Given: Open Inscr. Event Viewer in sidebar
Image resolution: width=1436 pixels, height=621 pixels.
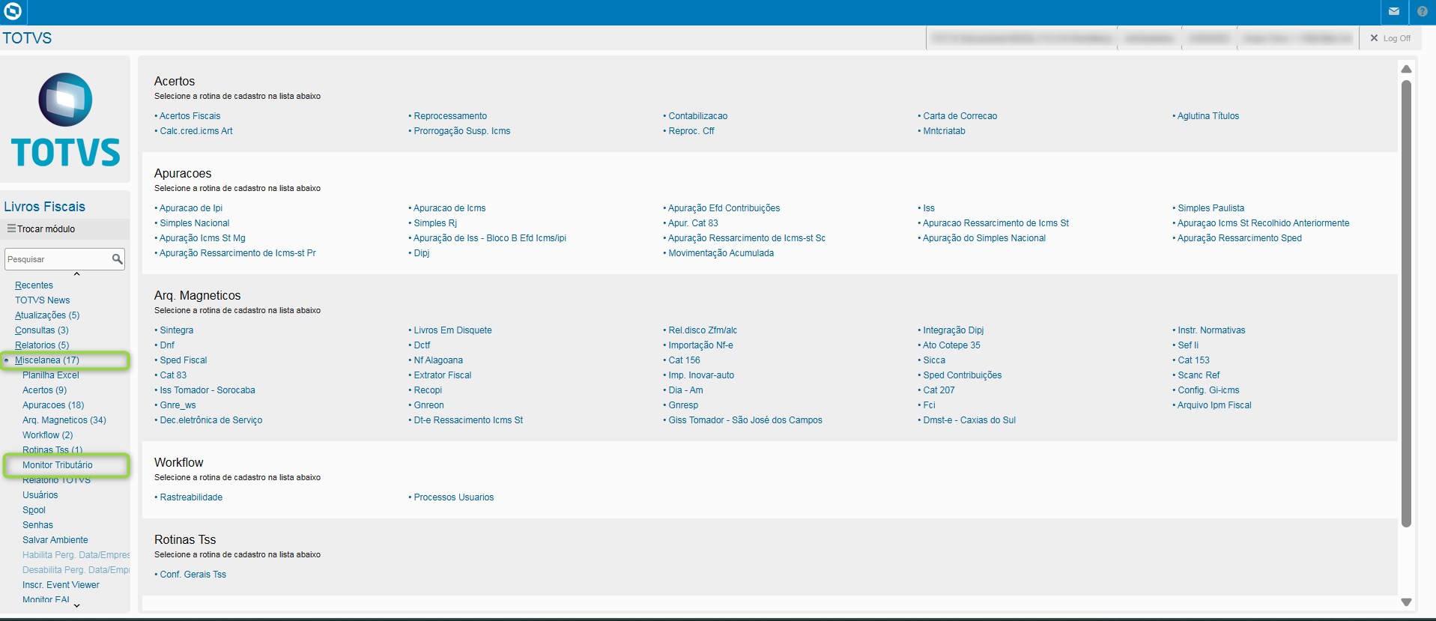Looking at the screenshot, I should click(x=61, y=585).
